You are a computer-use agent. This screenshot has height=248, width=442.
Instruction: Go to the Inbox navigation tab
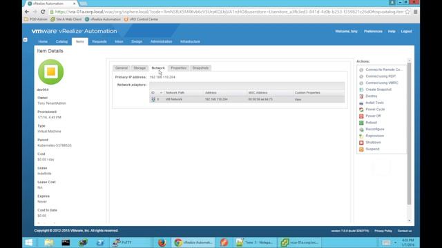pos(119,41)
